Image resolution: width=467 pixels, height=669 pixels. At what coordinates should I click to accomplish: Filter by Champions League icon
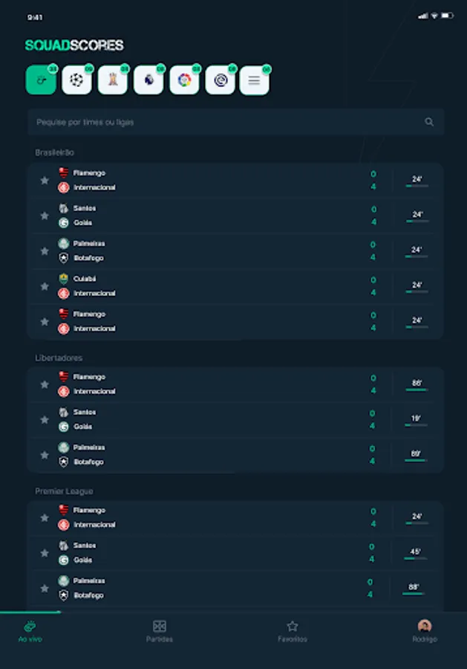76,80
